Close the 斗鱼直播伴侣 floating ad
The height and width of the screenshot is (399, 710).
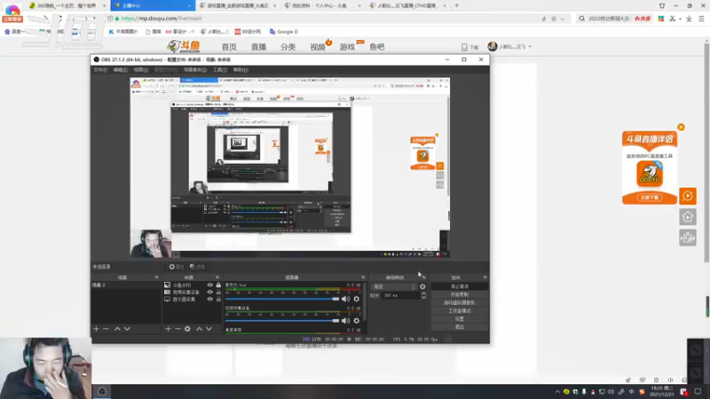[x=681, y=127]
